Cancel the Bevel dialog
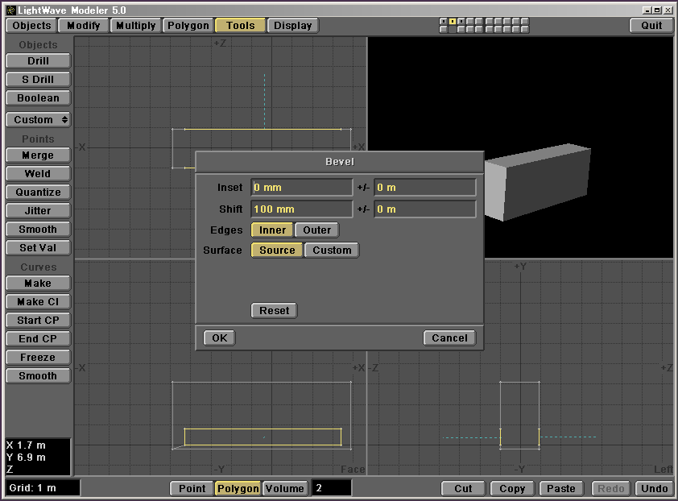This screenshot has width=678, height=501. 449,338
